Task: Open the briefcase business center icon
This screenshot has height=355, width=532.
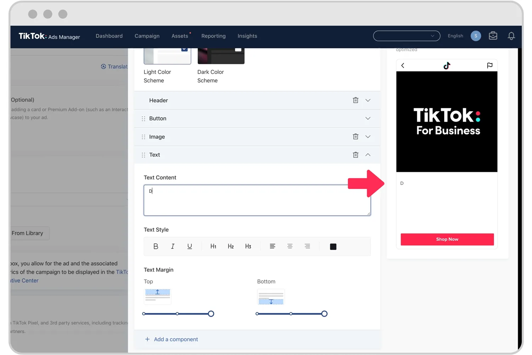Action: 493,36
